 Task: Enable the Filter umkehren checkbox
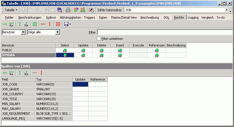[99, 39]
